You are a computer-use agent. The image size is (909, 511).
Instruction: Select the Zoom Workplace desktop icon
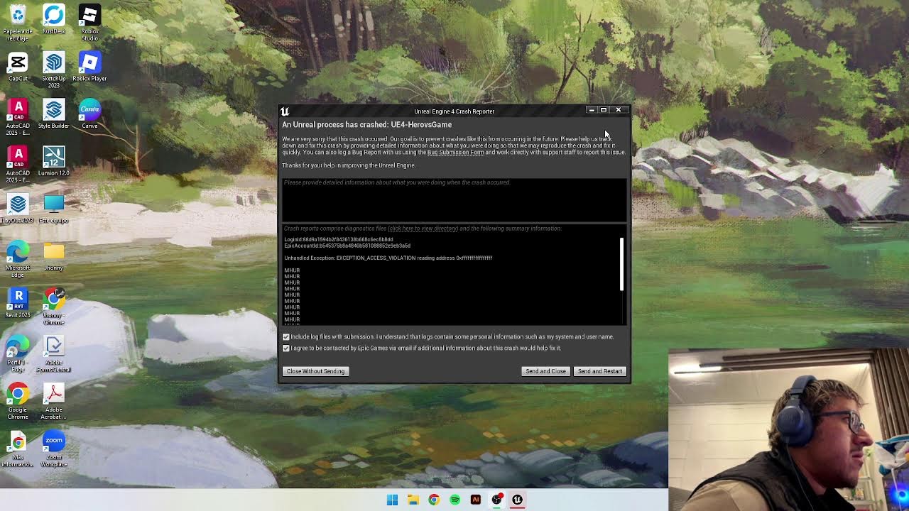(54, 449)
